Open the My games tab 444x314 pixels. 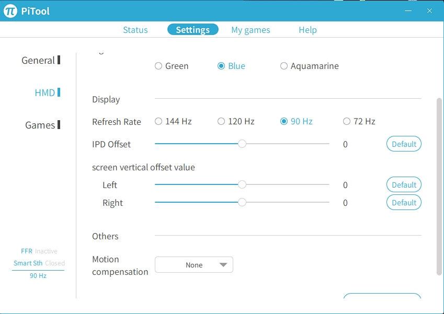point(251,30)
